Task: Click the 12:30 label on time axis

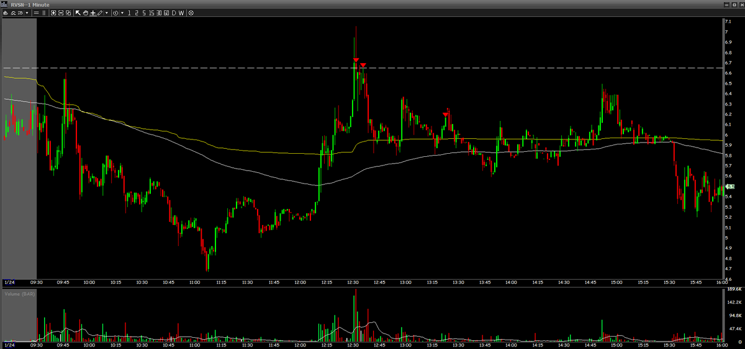Action: click(x=353, y=282)
